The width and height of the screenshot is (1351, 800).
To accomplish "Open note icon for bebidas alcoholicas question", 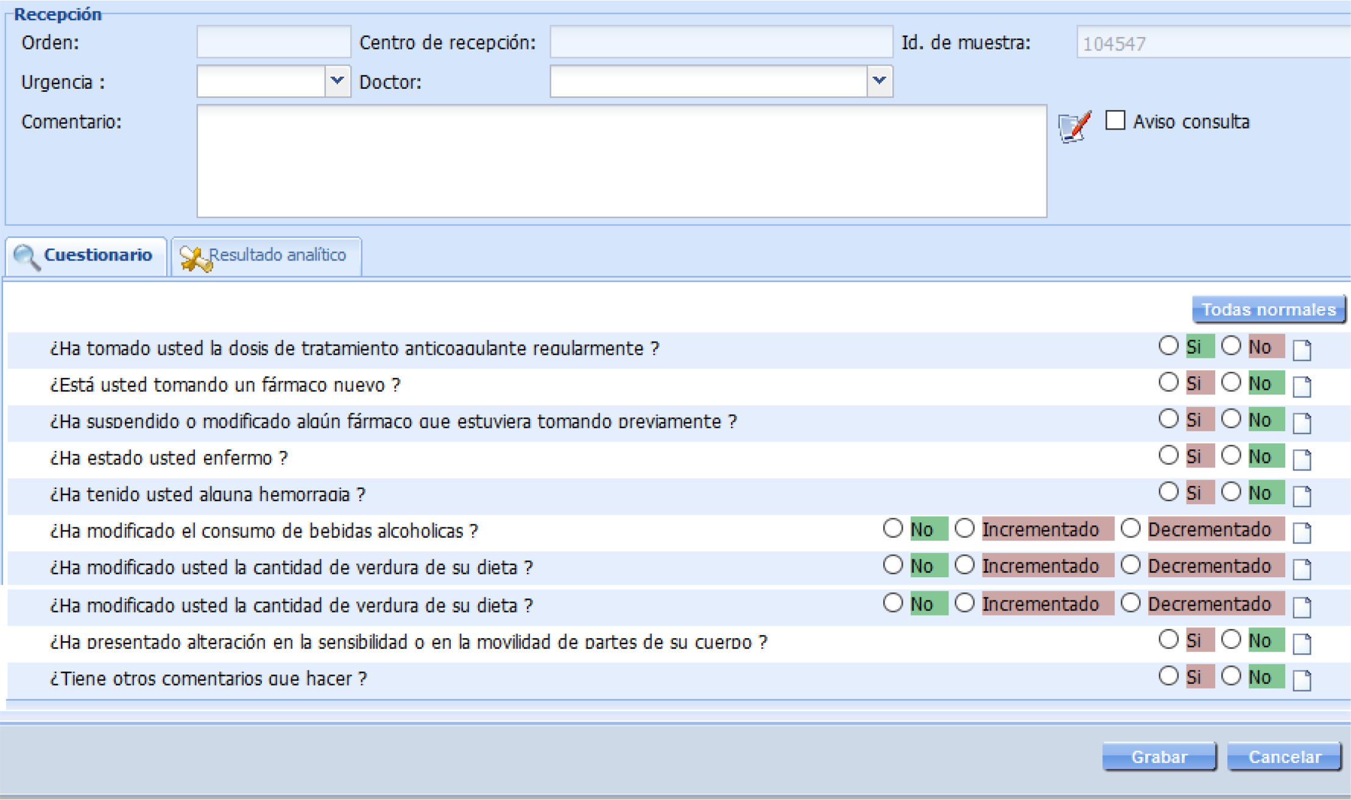I will 1302,533.
